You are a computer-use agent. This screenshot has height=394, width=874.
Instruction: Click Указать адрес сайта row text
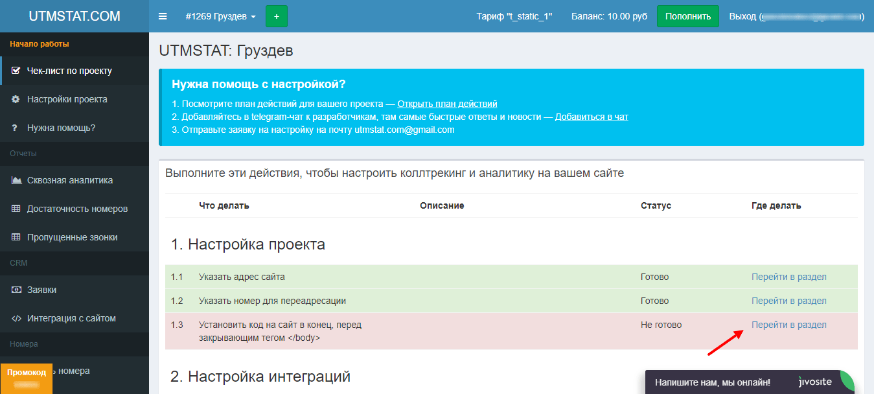(242, 277)
